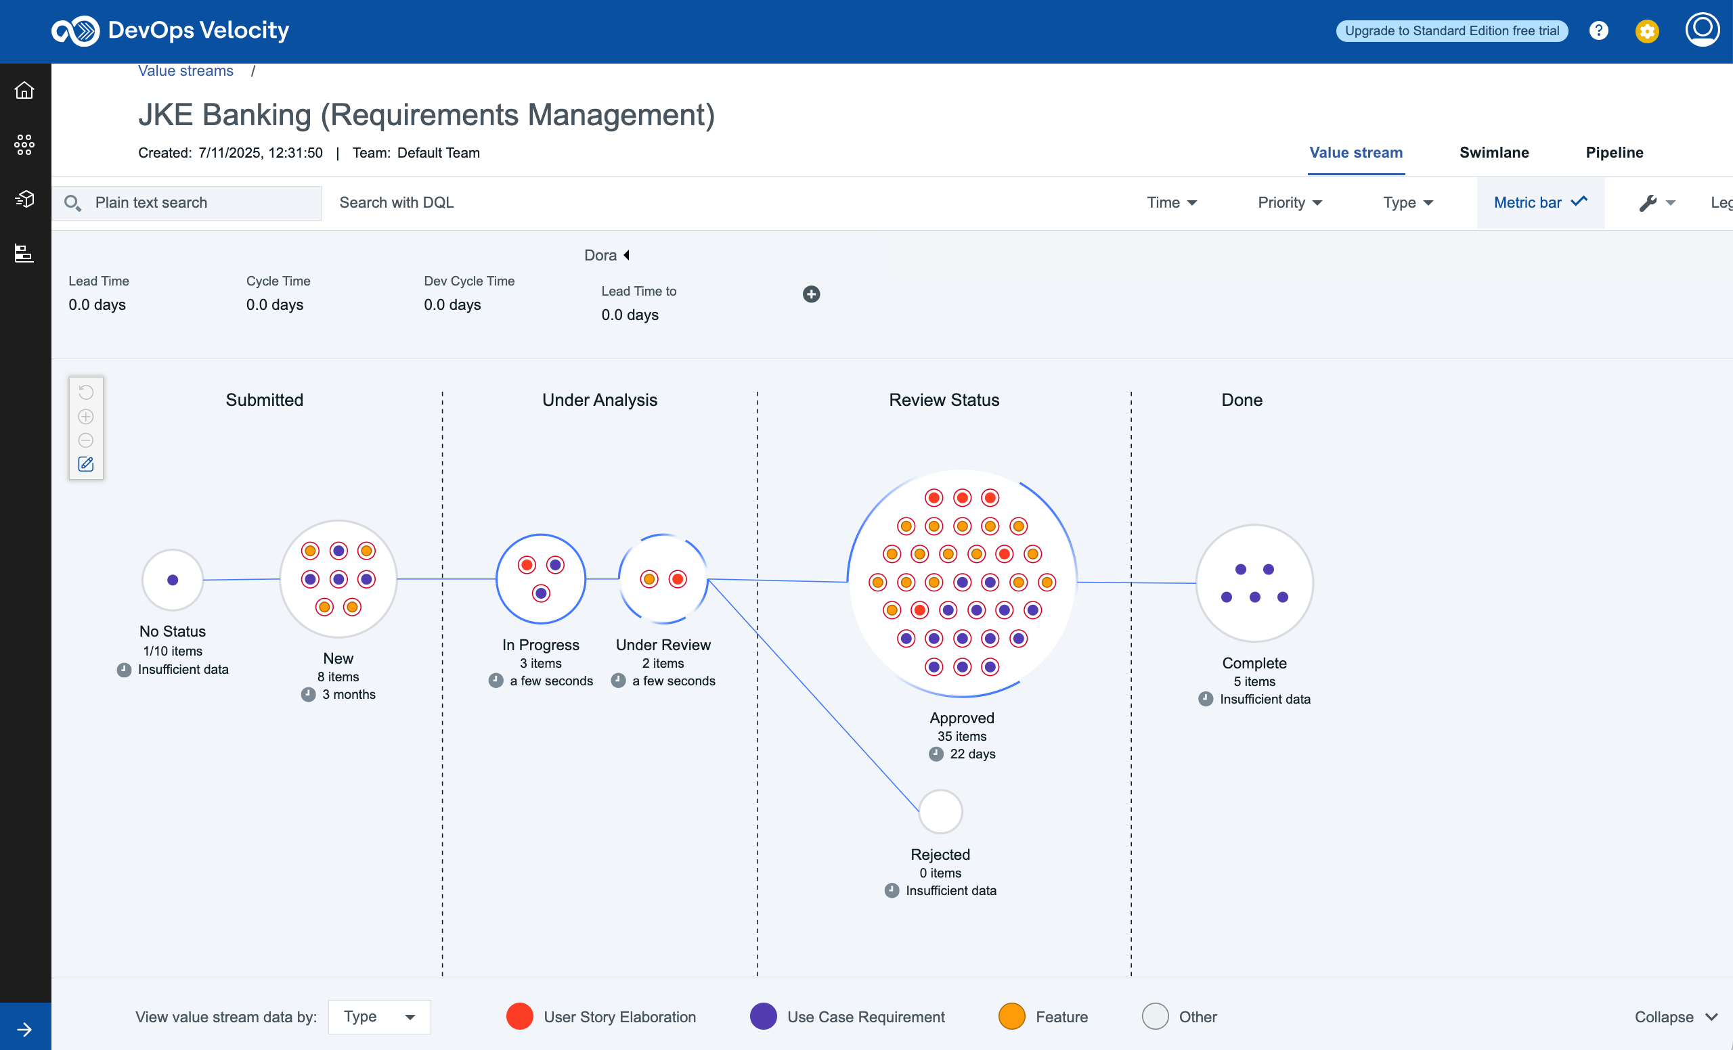Focus the Plain text search field
The image size is (1733, 1050).
187,203
